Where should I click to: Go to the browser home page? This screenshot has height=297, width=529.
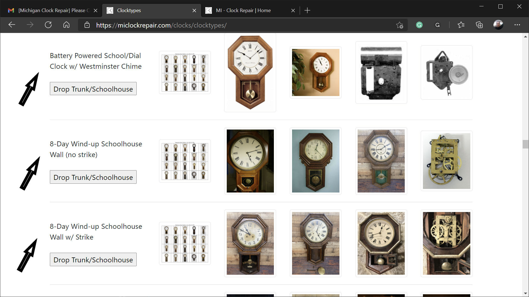click(66, 25)
